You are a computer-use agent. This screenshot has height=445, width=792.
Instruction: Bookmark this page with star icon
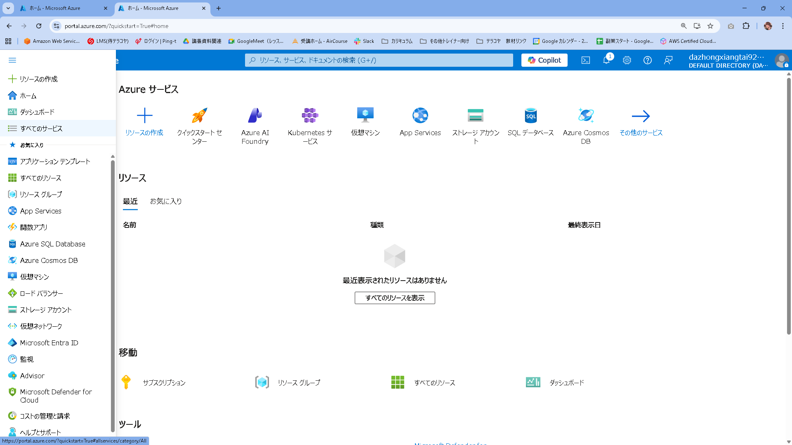click(x=710, y=26)
